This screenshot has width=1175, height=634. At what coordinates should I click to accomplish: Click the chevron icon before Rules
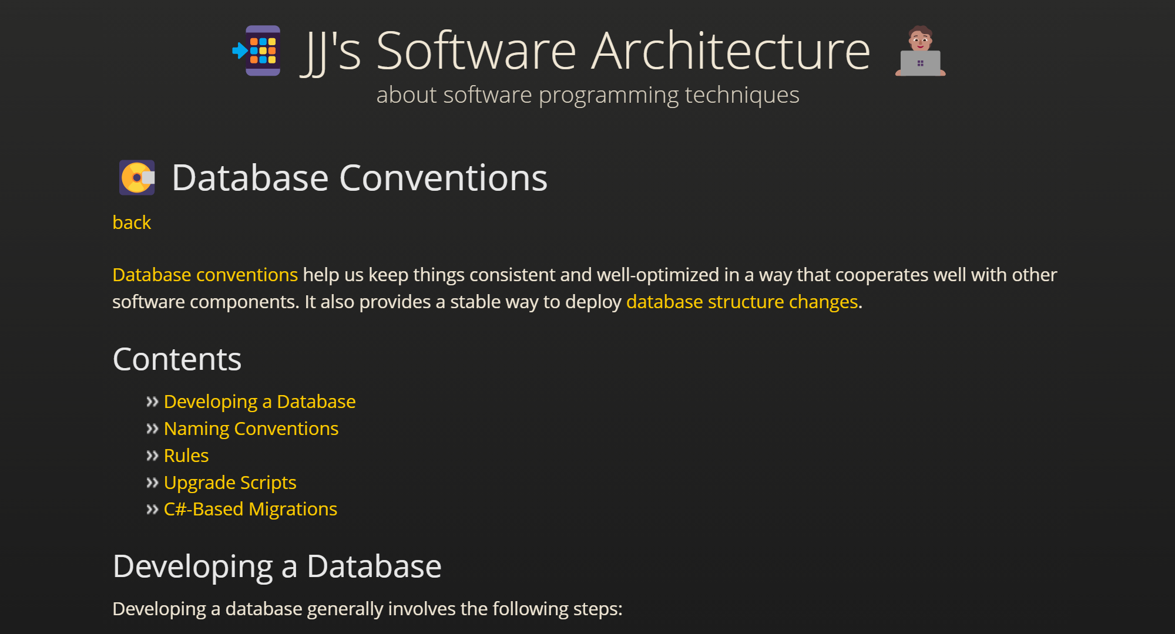point(152,455)
